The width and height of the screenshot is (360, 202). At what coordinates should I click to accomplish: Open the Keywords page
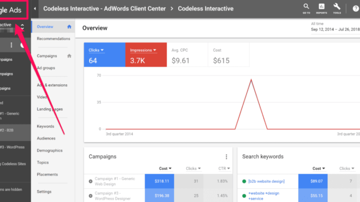(x=45, y=126)
